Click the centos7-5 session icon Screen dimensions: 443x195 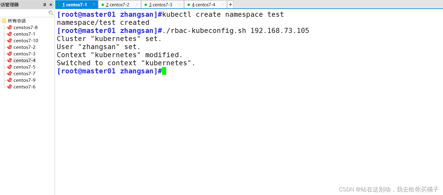10,67
